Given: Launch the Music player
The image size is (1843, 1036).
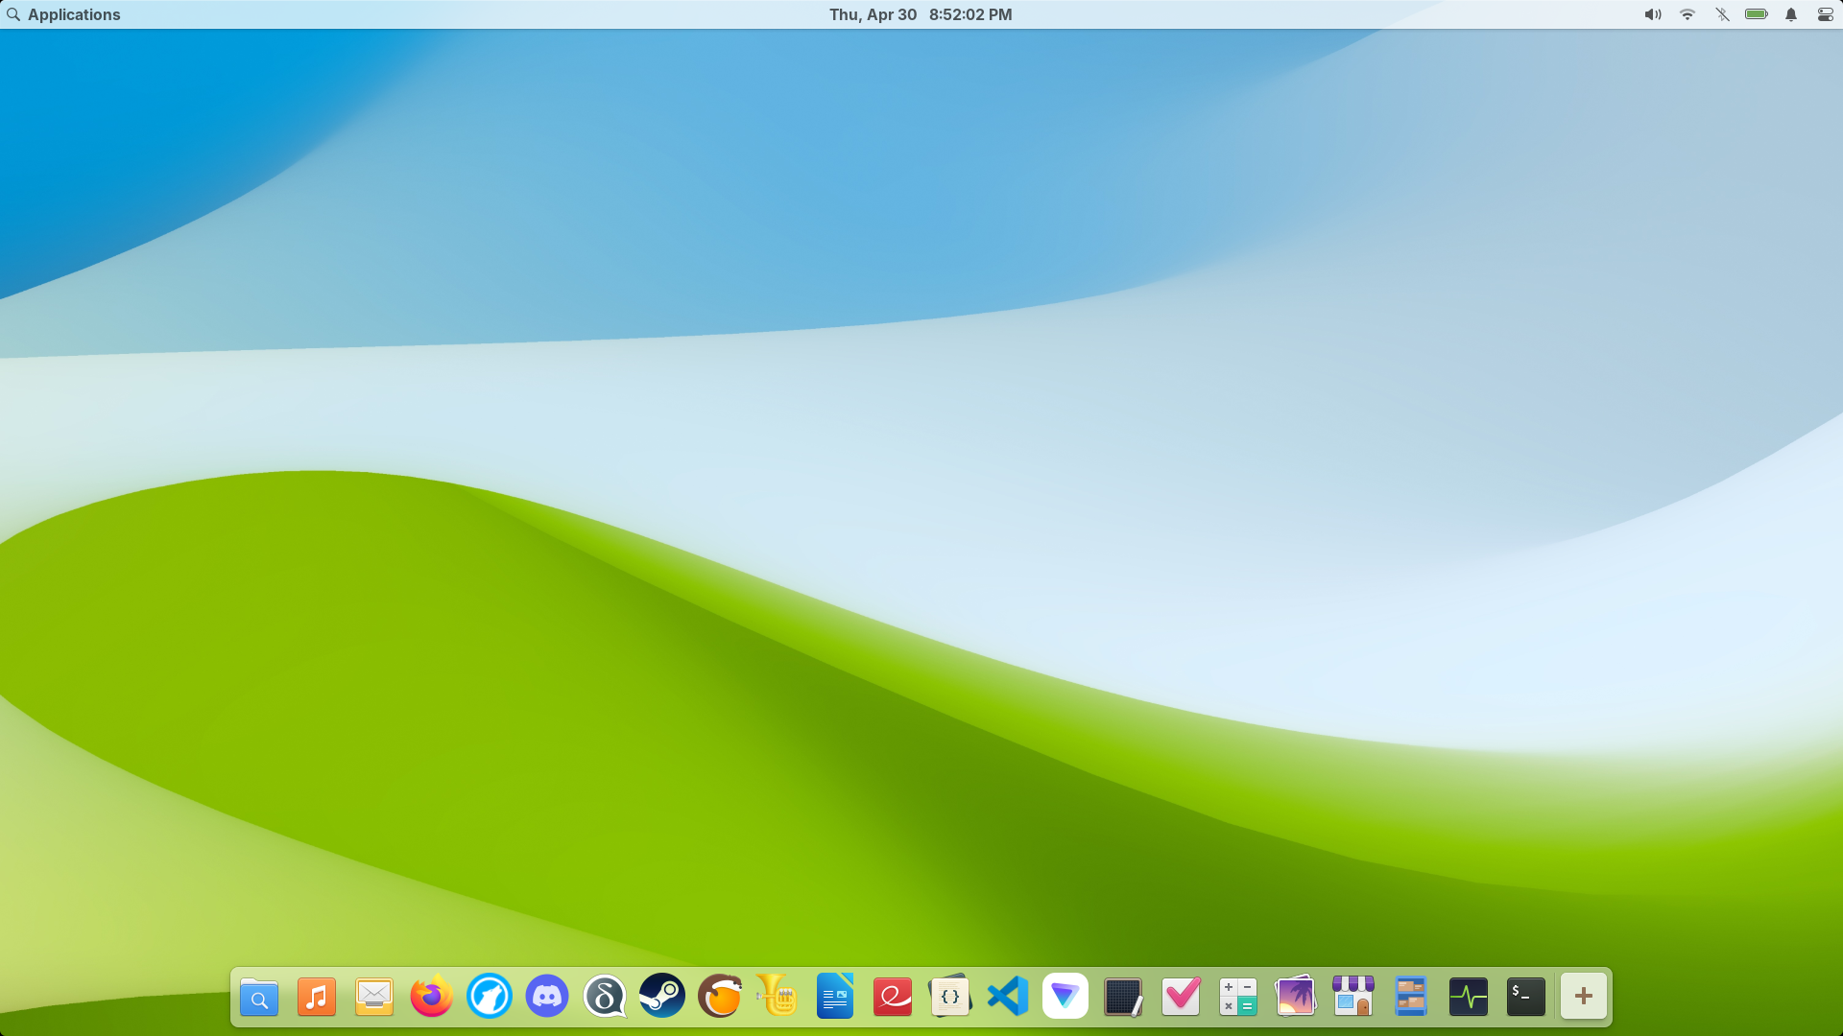Looking at the screenshot, I should (317, 997).
